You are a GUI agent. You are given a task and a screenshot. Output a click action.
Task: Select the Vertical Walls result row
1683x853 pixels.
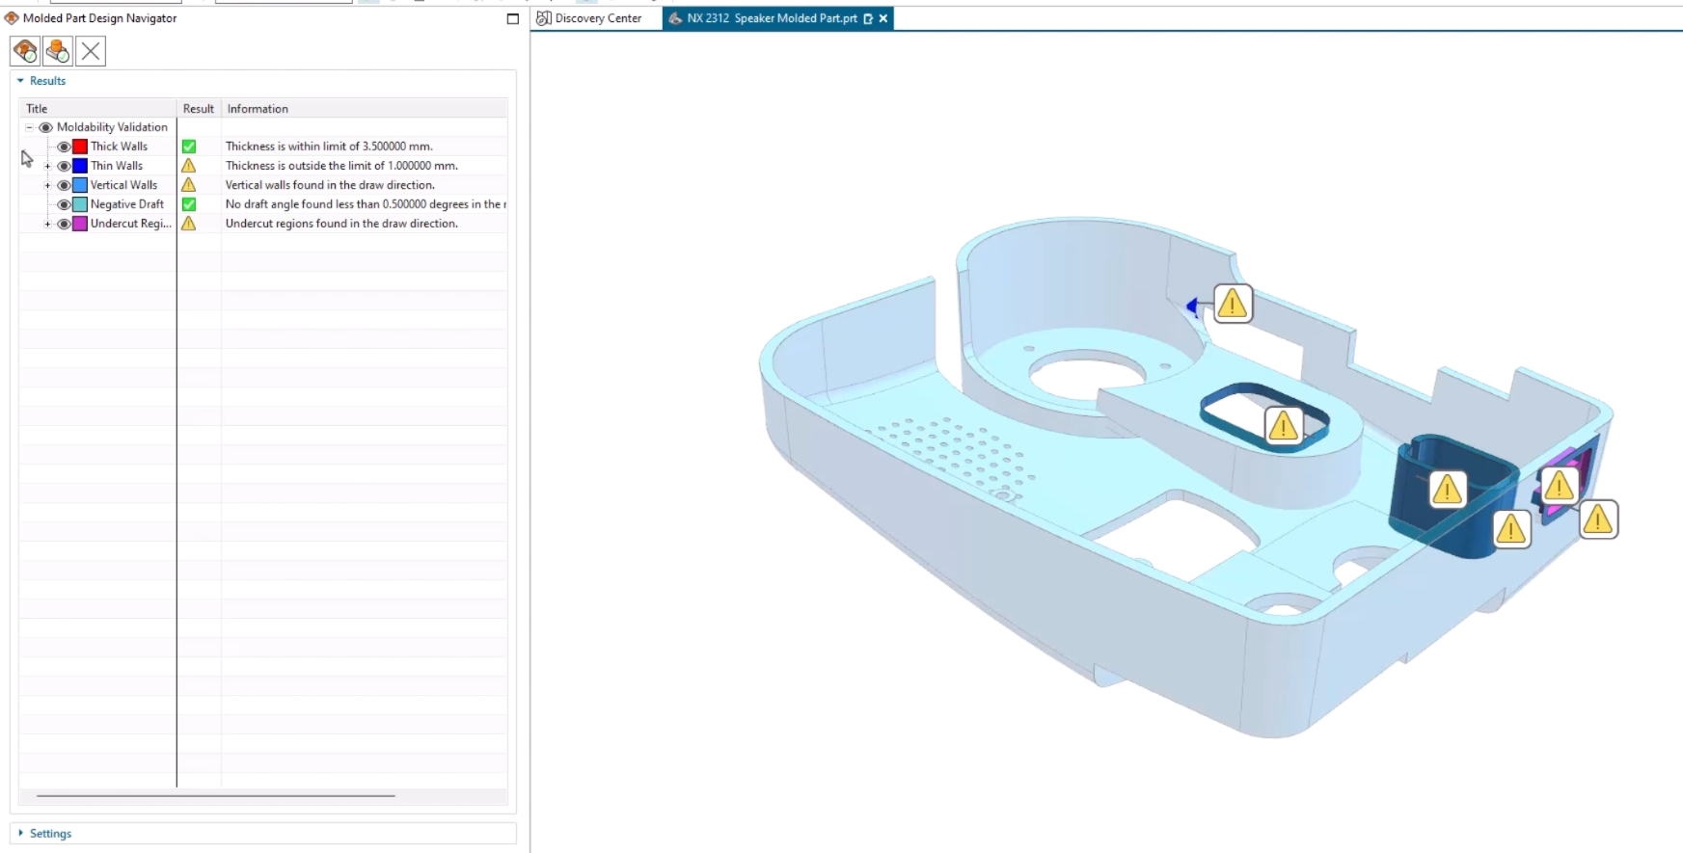coord(123,185)
